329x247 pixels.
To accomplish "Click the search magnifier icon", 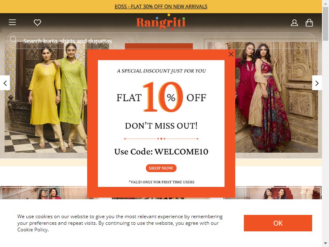I will pyautogui.click(x=13, y=39).
